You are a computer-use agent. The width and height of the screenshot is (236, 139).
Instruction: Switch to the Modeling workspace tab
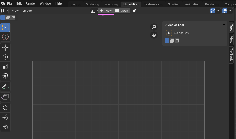(93, 4)
